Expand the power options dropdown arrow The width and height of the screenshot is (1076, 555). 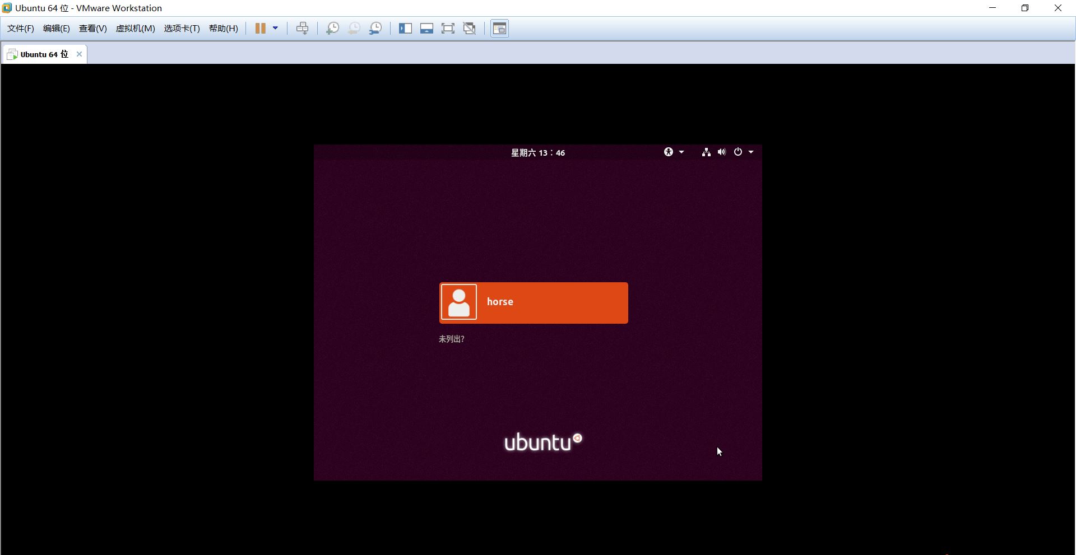click(275, 28)
